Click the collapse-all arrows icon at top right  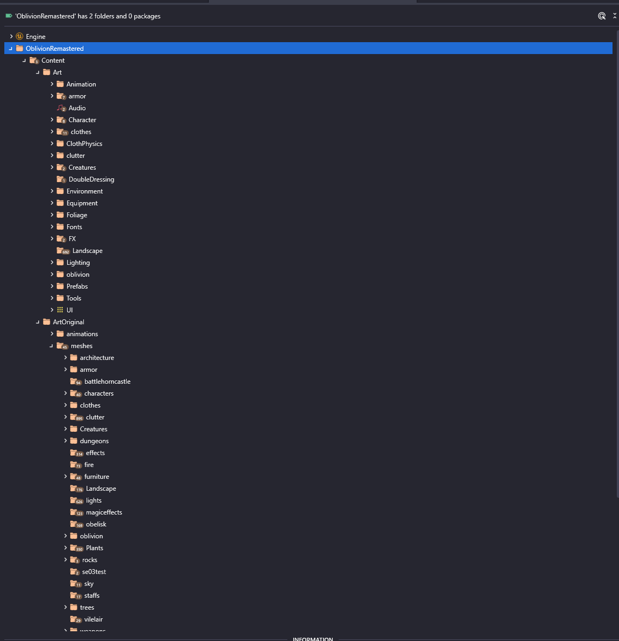tap(615, 16)
